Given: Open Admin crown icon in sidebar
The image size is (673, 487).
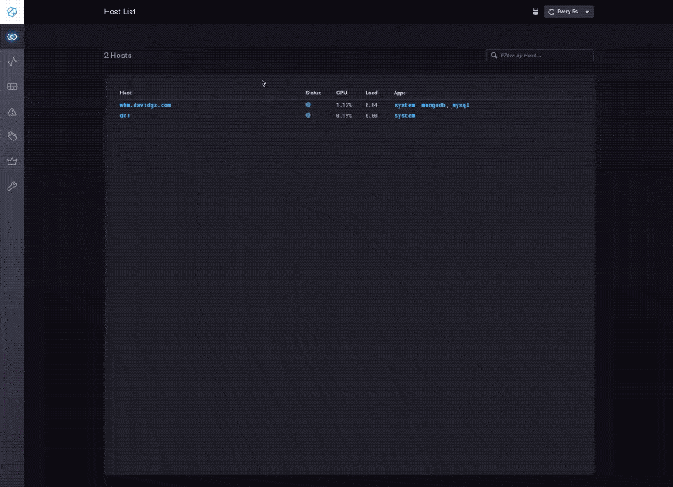Looking at the screenshot, I should [x=12, y=161].
